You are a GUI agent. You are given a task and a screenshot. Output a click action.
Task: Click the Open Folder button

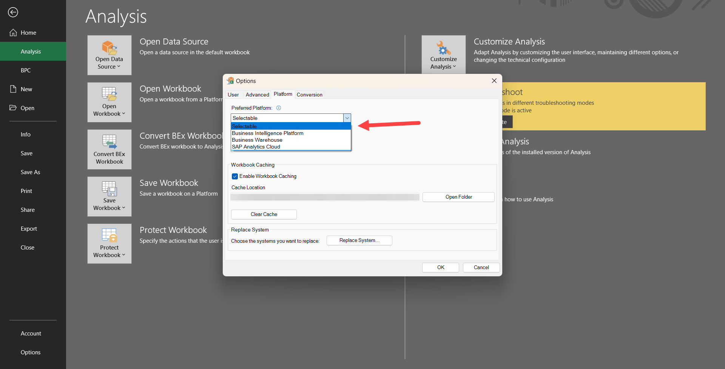(x=458, y=197)
